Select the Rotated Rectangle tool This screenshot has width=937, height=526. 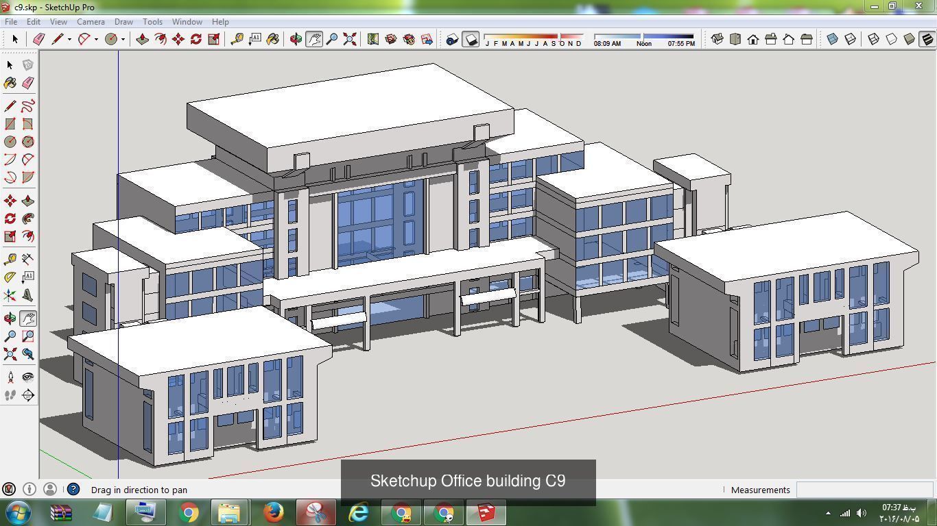[x=27, y=124]
